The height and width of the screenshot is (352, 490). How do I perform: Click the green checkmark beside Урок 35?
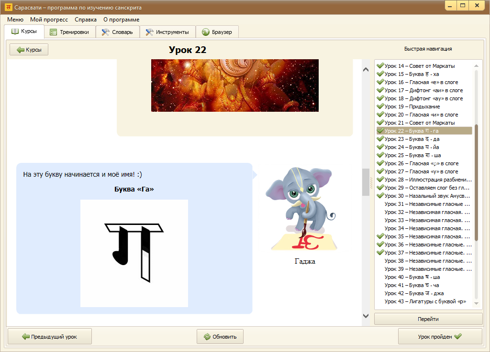pyautogui.click(x=380, y=236)
